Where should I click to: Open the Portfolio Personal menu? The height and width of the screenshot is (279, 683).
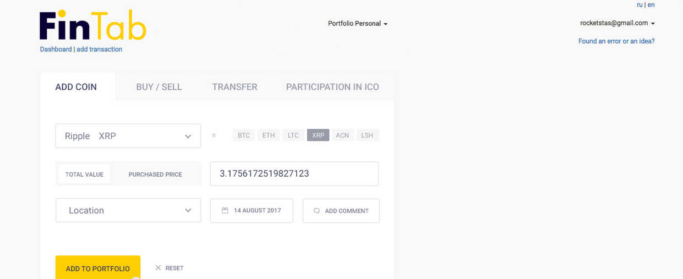click(358, 24)
